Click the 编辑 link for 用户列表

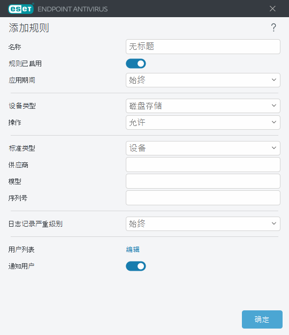pos(133,249)
